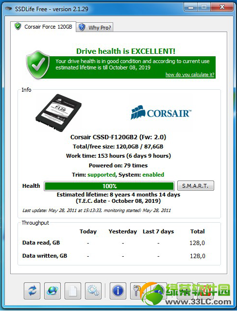
Task: Click the Corsair F120 drive image
Action: (x=59, y=113)
